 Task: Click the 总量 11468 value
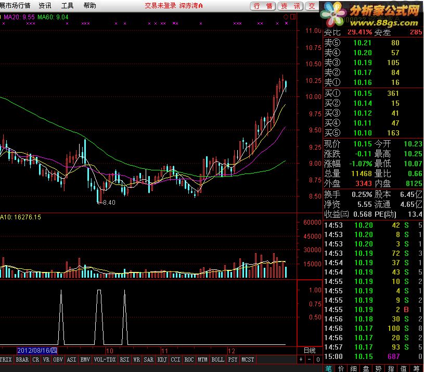(362, 173)
